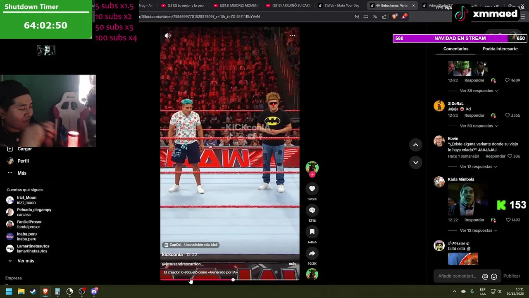
Task: Open Calculator from the taskbar
Action: 57,291
